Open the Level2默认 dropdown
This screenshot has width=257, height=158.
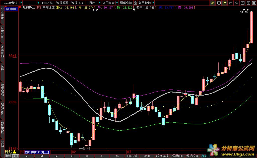11,3
